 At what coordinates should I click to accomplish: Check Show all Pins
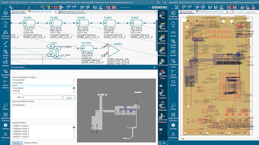[26, 143]
